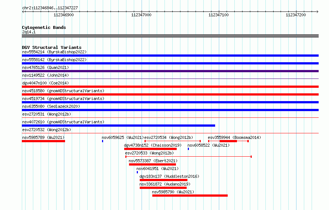This screenshot has width=329, height=210.
Task: Select the red bar of nsv3361872
Action: 163,188
